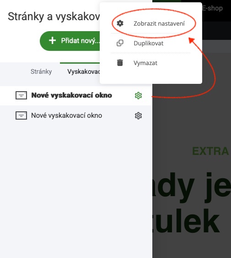The image size is (231, 258).
Task: Choose Vymazat from the context menu
Action: (150, 63)
